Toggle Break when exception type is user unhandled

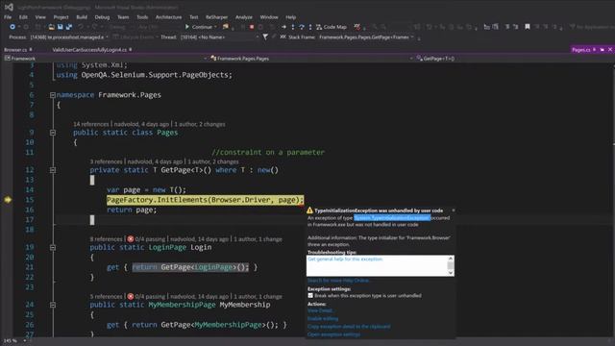[x=310, y=295]
